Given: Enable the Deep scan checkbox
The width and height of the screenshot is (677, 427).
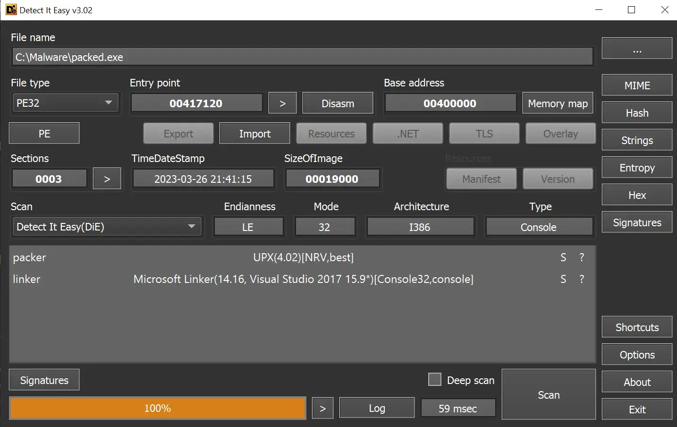Looking at the screenshot, I should [x=434, y=380].
